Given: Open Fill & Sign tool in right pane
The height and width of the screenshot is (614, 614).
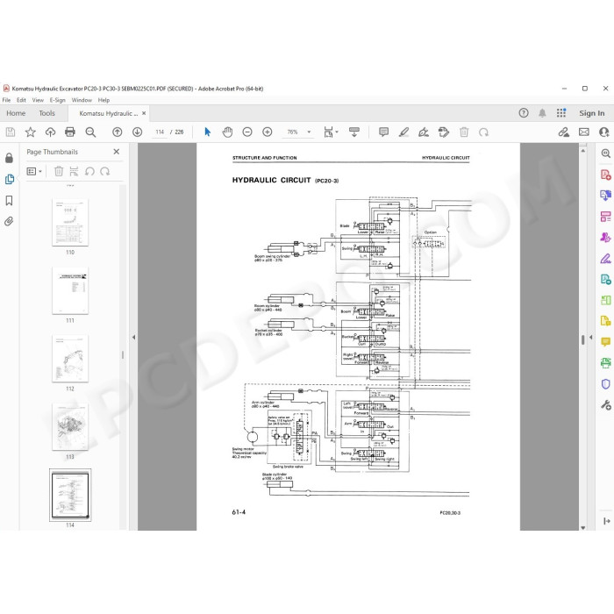Looking at the screenshot, I should click(605, 259).
